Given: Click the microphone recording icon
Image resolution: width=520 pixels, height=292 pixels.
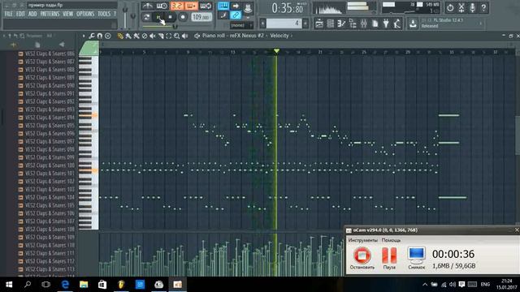Looking at the screenshot, I should 473,7.
